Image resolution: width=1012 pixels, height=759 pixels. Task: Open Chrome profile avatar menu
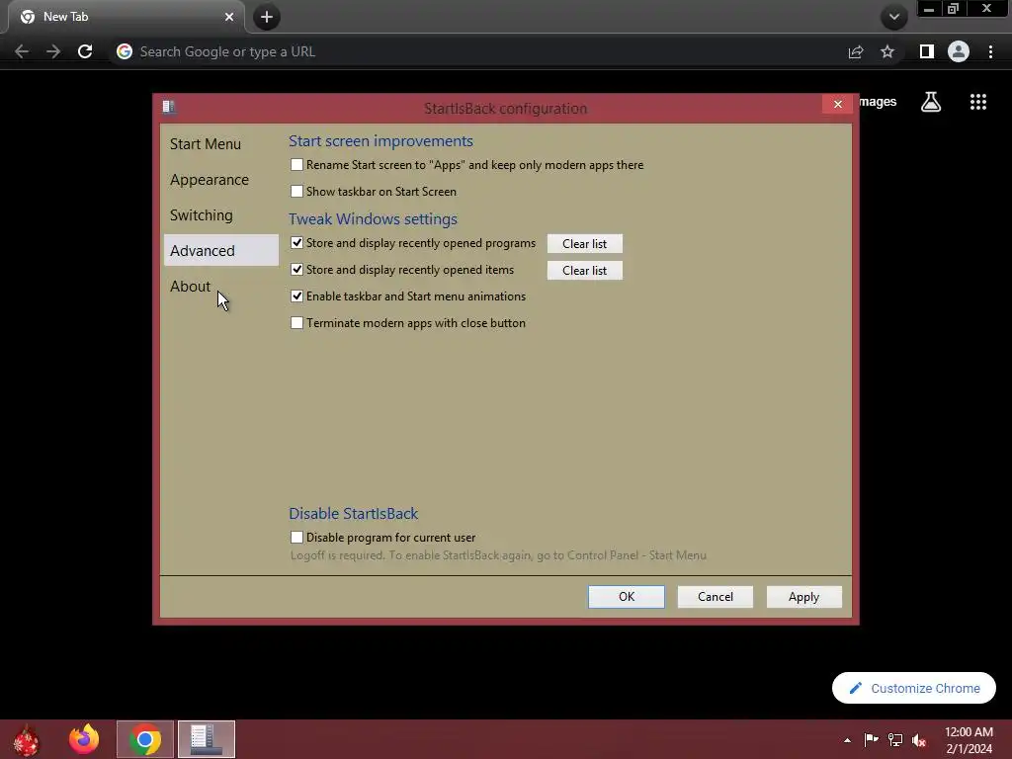click(959, 51)
